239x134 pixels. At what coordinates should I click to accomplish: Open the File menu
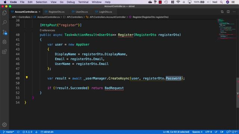click(22, 2)
